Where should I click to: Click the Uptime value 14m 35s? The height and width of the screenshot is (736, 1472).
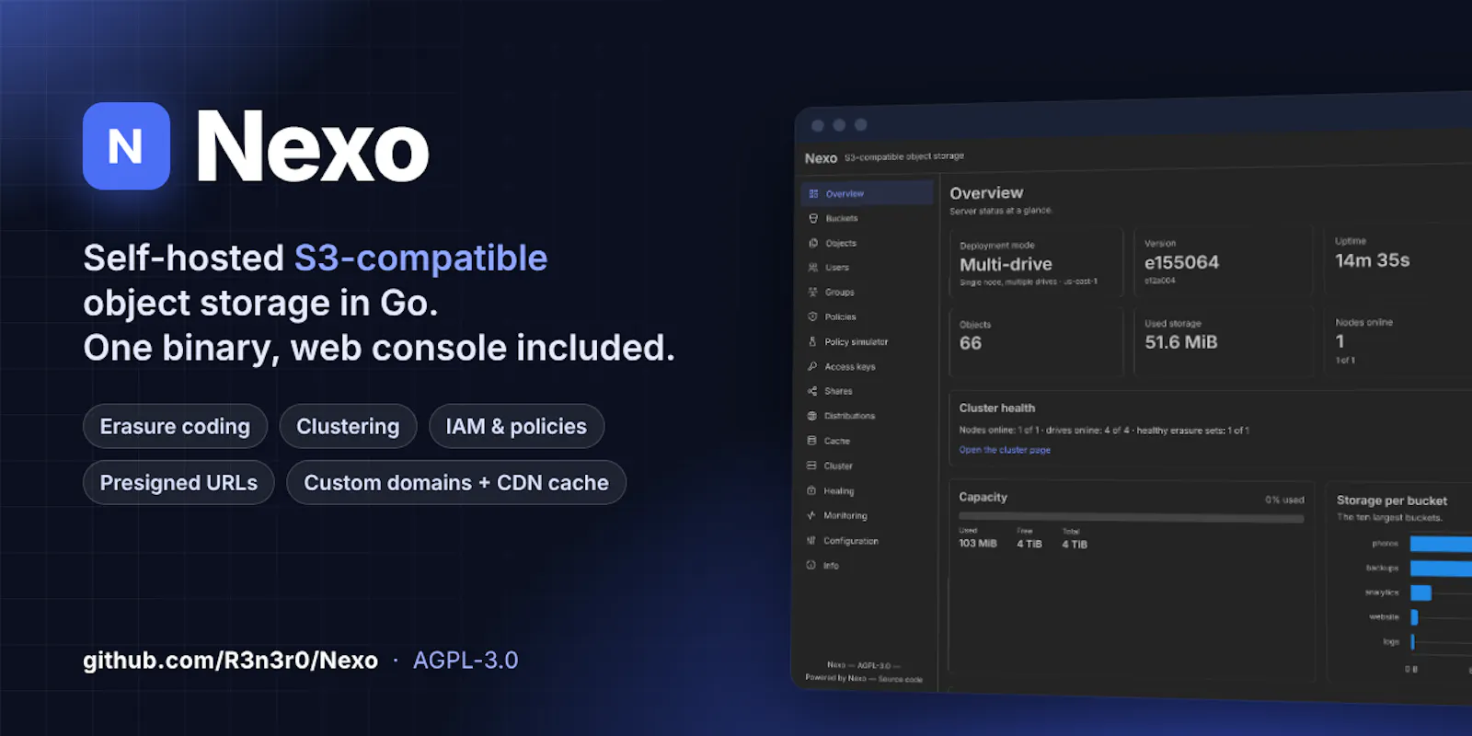[x=1373, y=260]
